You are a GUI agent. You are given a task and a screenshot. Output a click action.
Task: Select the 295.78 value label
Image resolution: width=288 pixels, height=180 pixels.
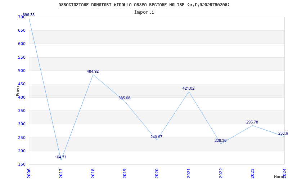pos(252,122)
